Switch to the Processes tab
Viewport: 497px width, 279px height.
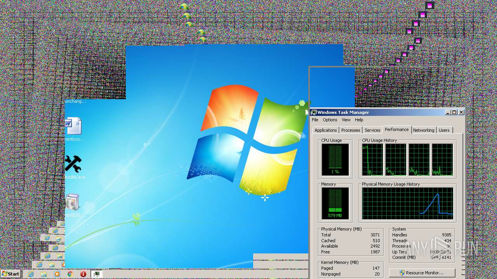point(351,130)
